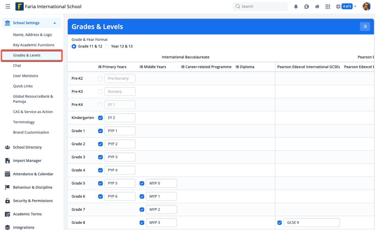Click the notifications bell icon
This screenshot has width=375, height=230.
pyautogui.click(x=296, y=6)
